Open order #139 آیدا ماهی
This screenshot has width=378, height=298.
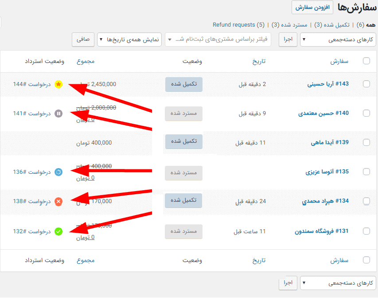click(x=330, y=142)
